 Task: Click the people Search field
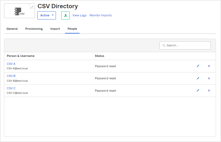[x=187, y=45]
